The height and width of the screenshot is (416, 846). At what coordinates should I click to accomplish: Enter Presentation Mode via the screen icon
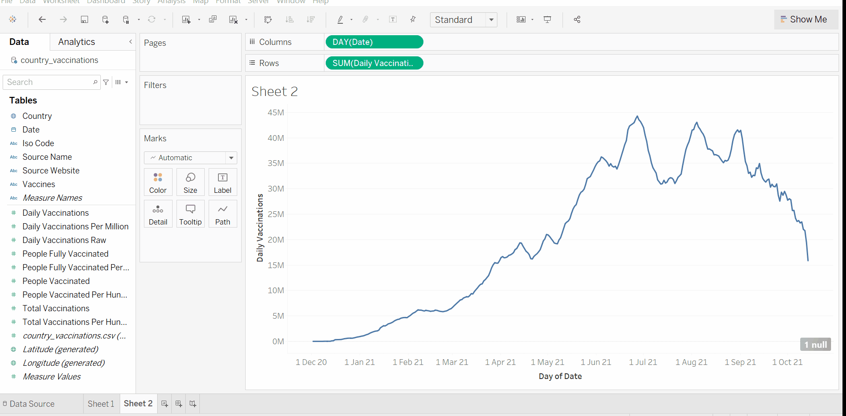coord(548,19)
